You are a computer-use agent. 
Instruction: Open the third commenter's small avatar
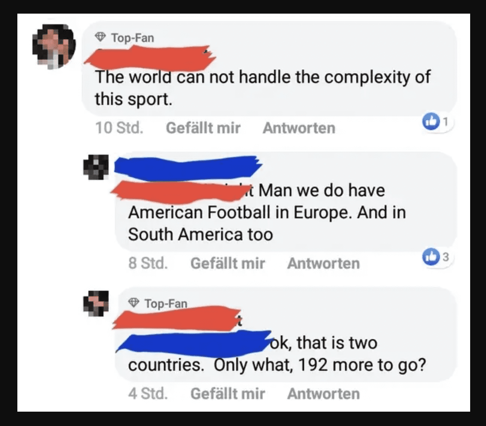point(96,303)
